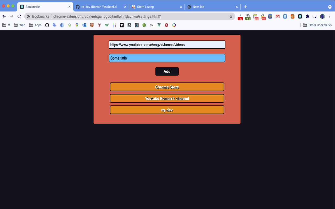Open the media controls playlist icon
The height and width of the screenshot is (209, 335).
click(315, 16)
